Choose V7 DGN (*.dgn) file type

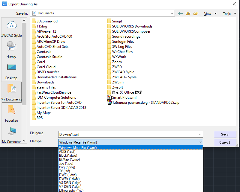pos(131,187)
